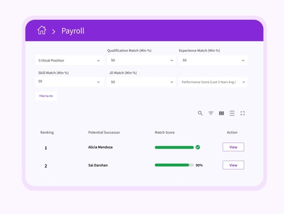Click Filter by OU button

click(x=46, y=96)
